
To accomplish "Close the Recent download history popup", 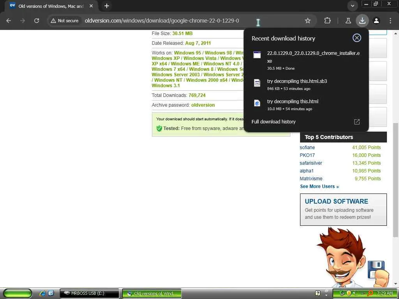I will tap(357, 38).
